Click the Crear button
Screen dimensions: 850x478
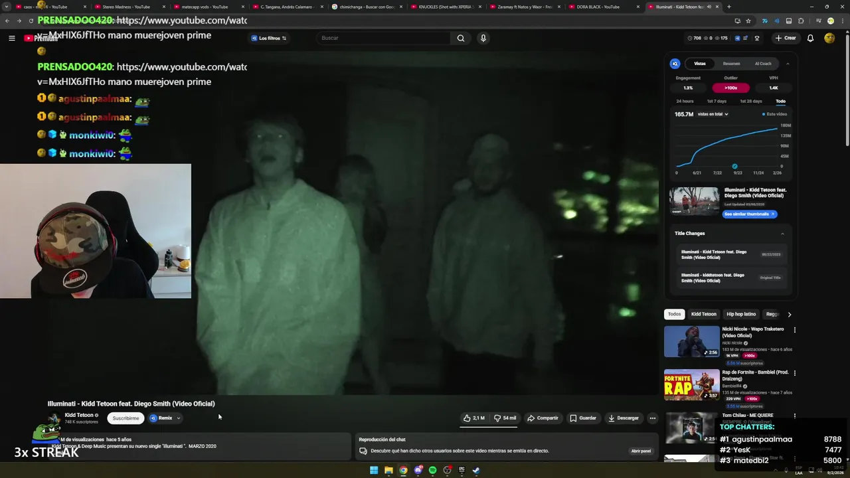tap(786, 38)
